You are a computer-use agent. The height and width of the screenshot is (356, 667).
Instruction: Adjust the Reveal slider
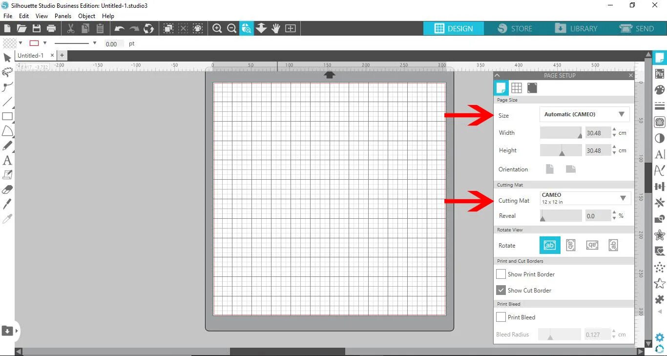(x=561, y=216)
